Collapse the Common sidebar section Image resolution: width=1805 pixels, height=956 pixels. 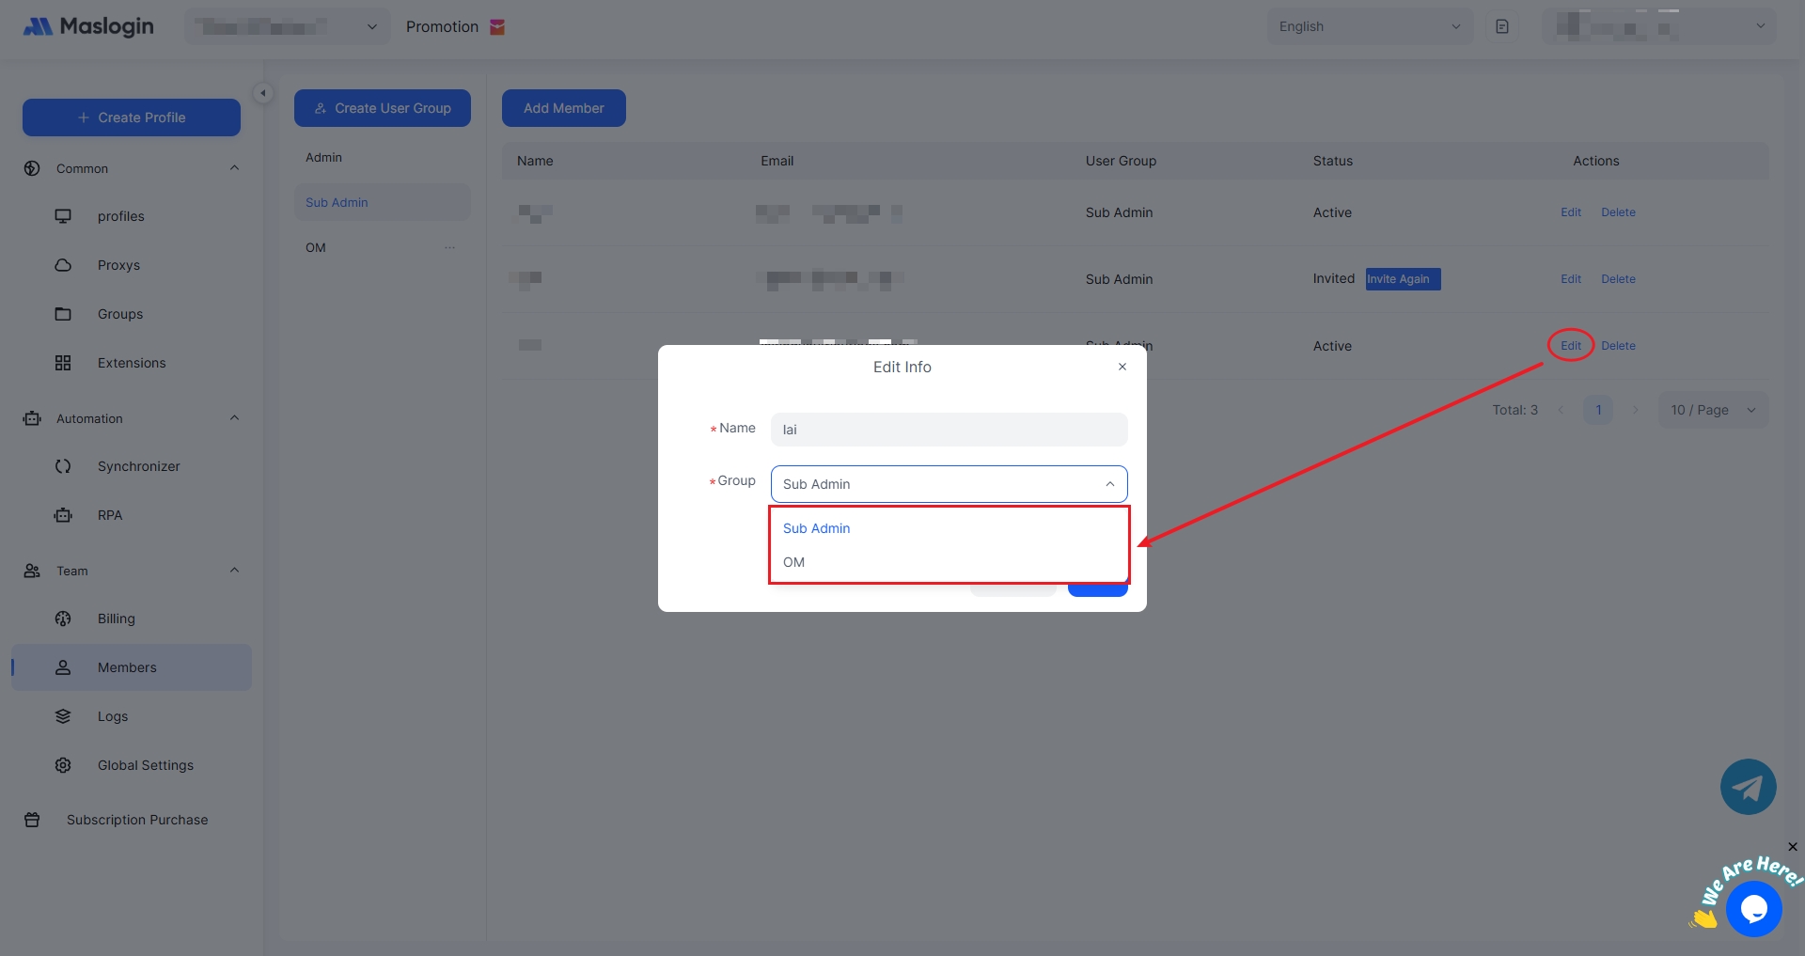(x=234, y=168)
